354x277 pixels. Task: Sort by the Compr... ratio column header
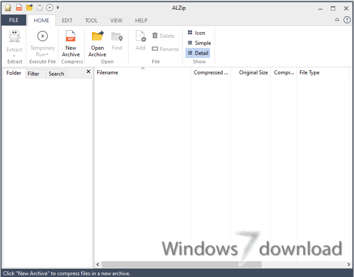point(284,73)
